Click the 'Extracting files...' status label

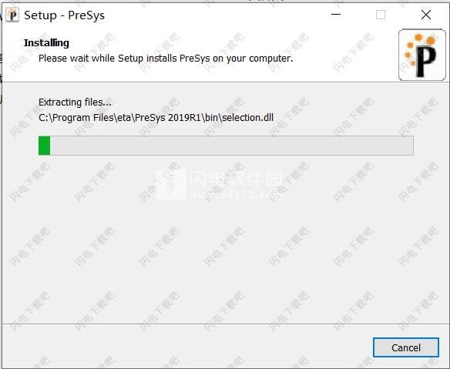[75, 102]
